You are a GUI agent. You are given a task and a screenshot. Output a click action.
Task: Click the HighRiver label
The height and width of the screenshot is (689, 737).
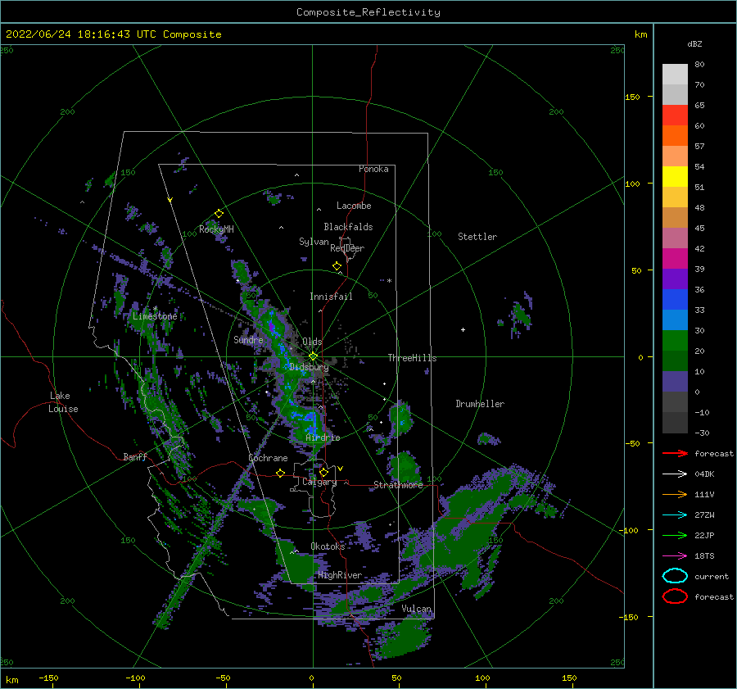339,575
